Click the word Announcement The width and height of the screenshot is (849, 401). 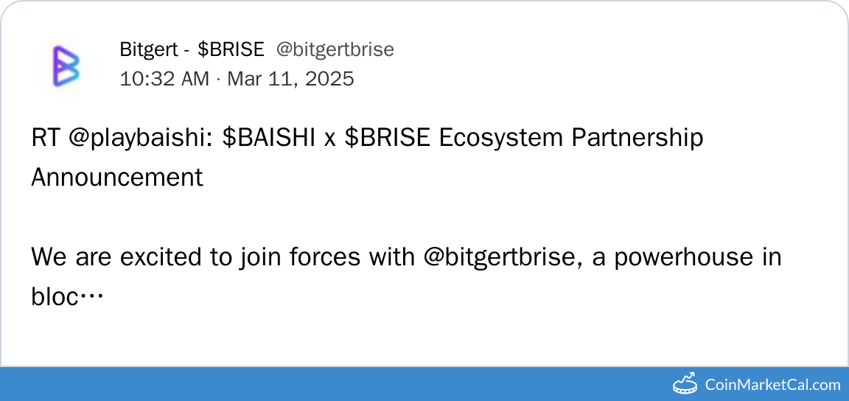click(117, 178)
